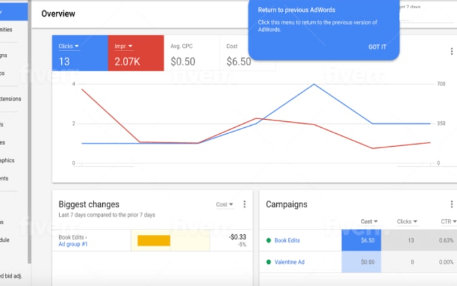The height and width of the screenshot is (286, 457).
Task: Open the chart card's three-dot menu
Action: pos(452,51)
